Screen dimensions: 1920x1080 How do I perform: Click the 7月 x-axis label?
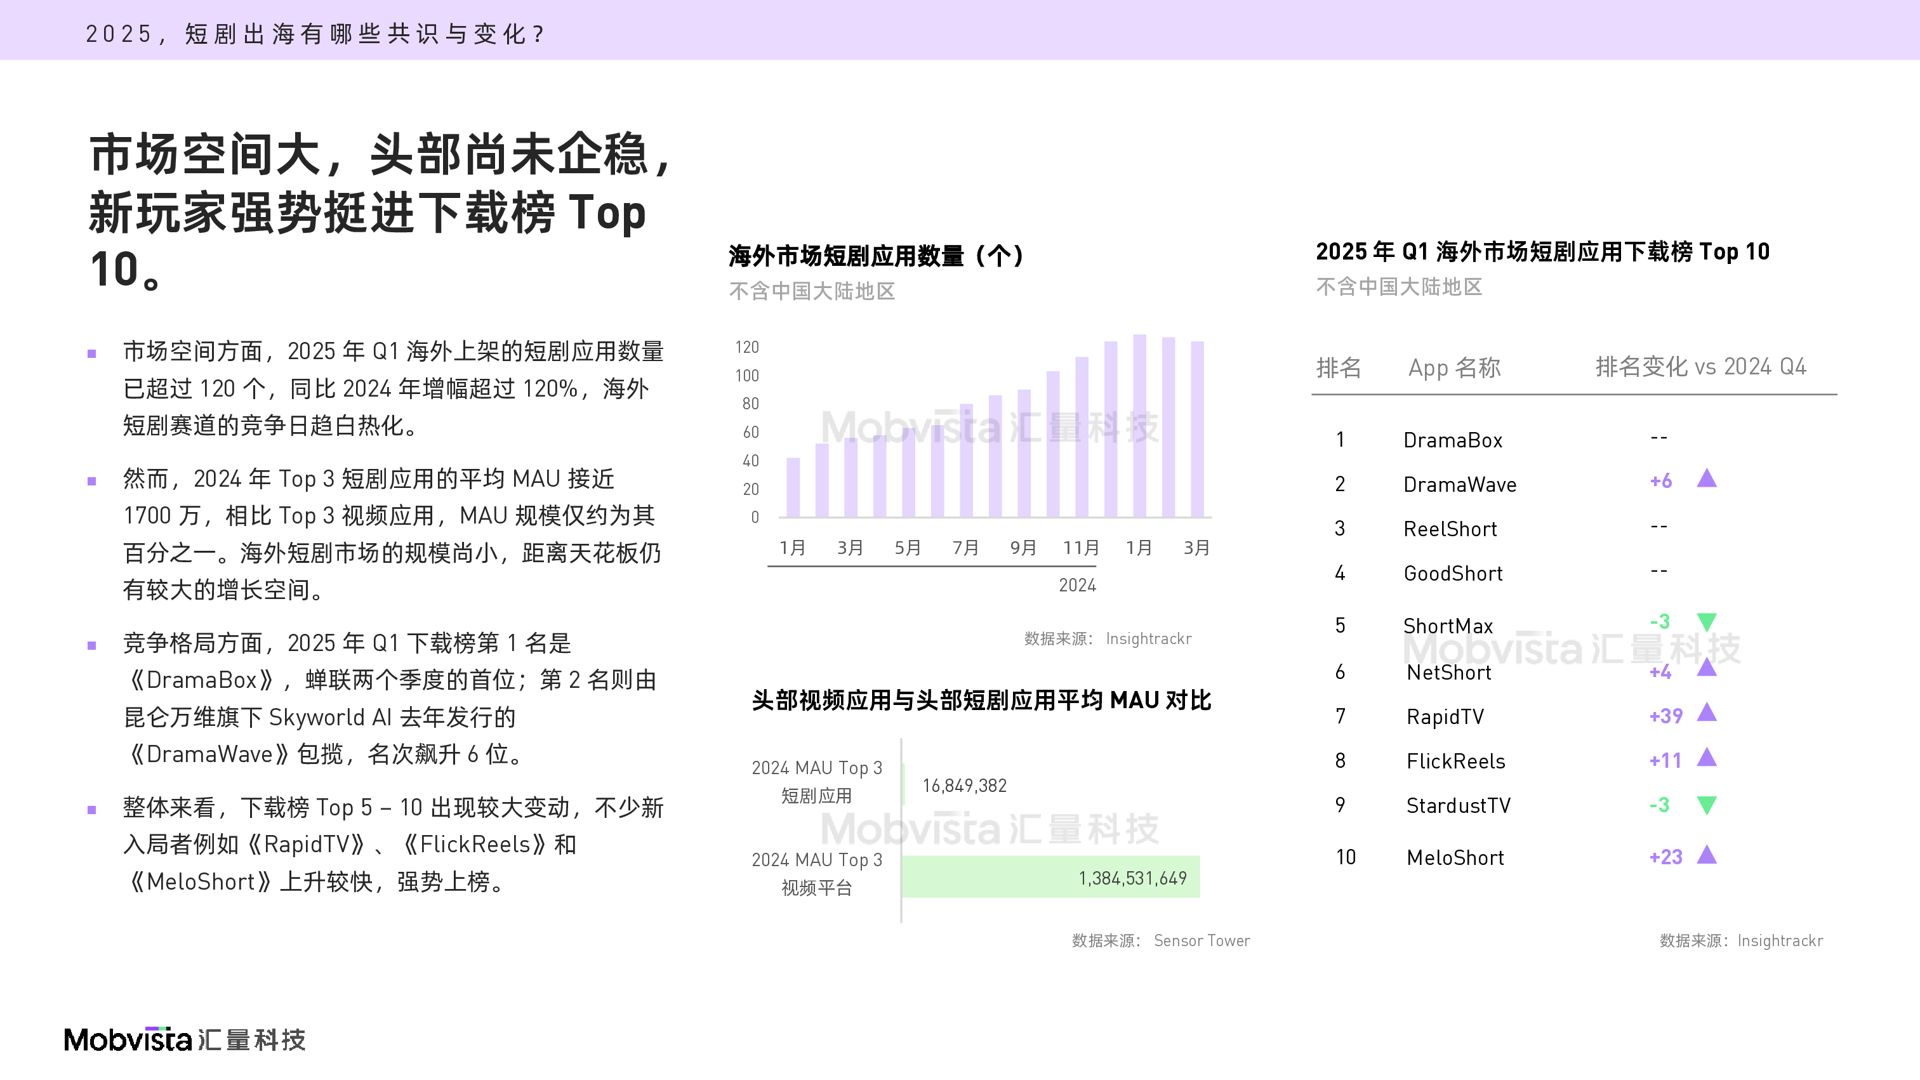pos(965,548)
